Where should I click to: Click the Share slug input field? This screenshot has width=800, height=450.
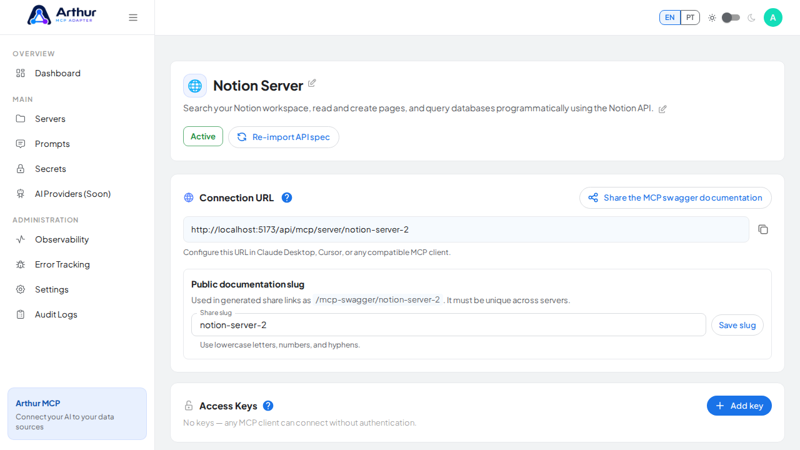click(x=449, y=325)
